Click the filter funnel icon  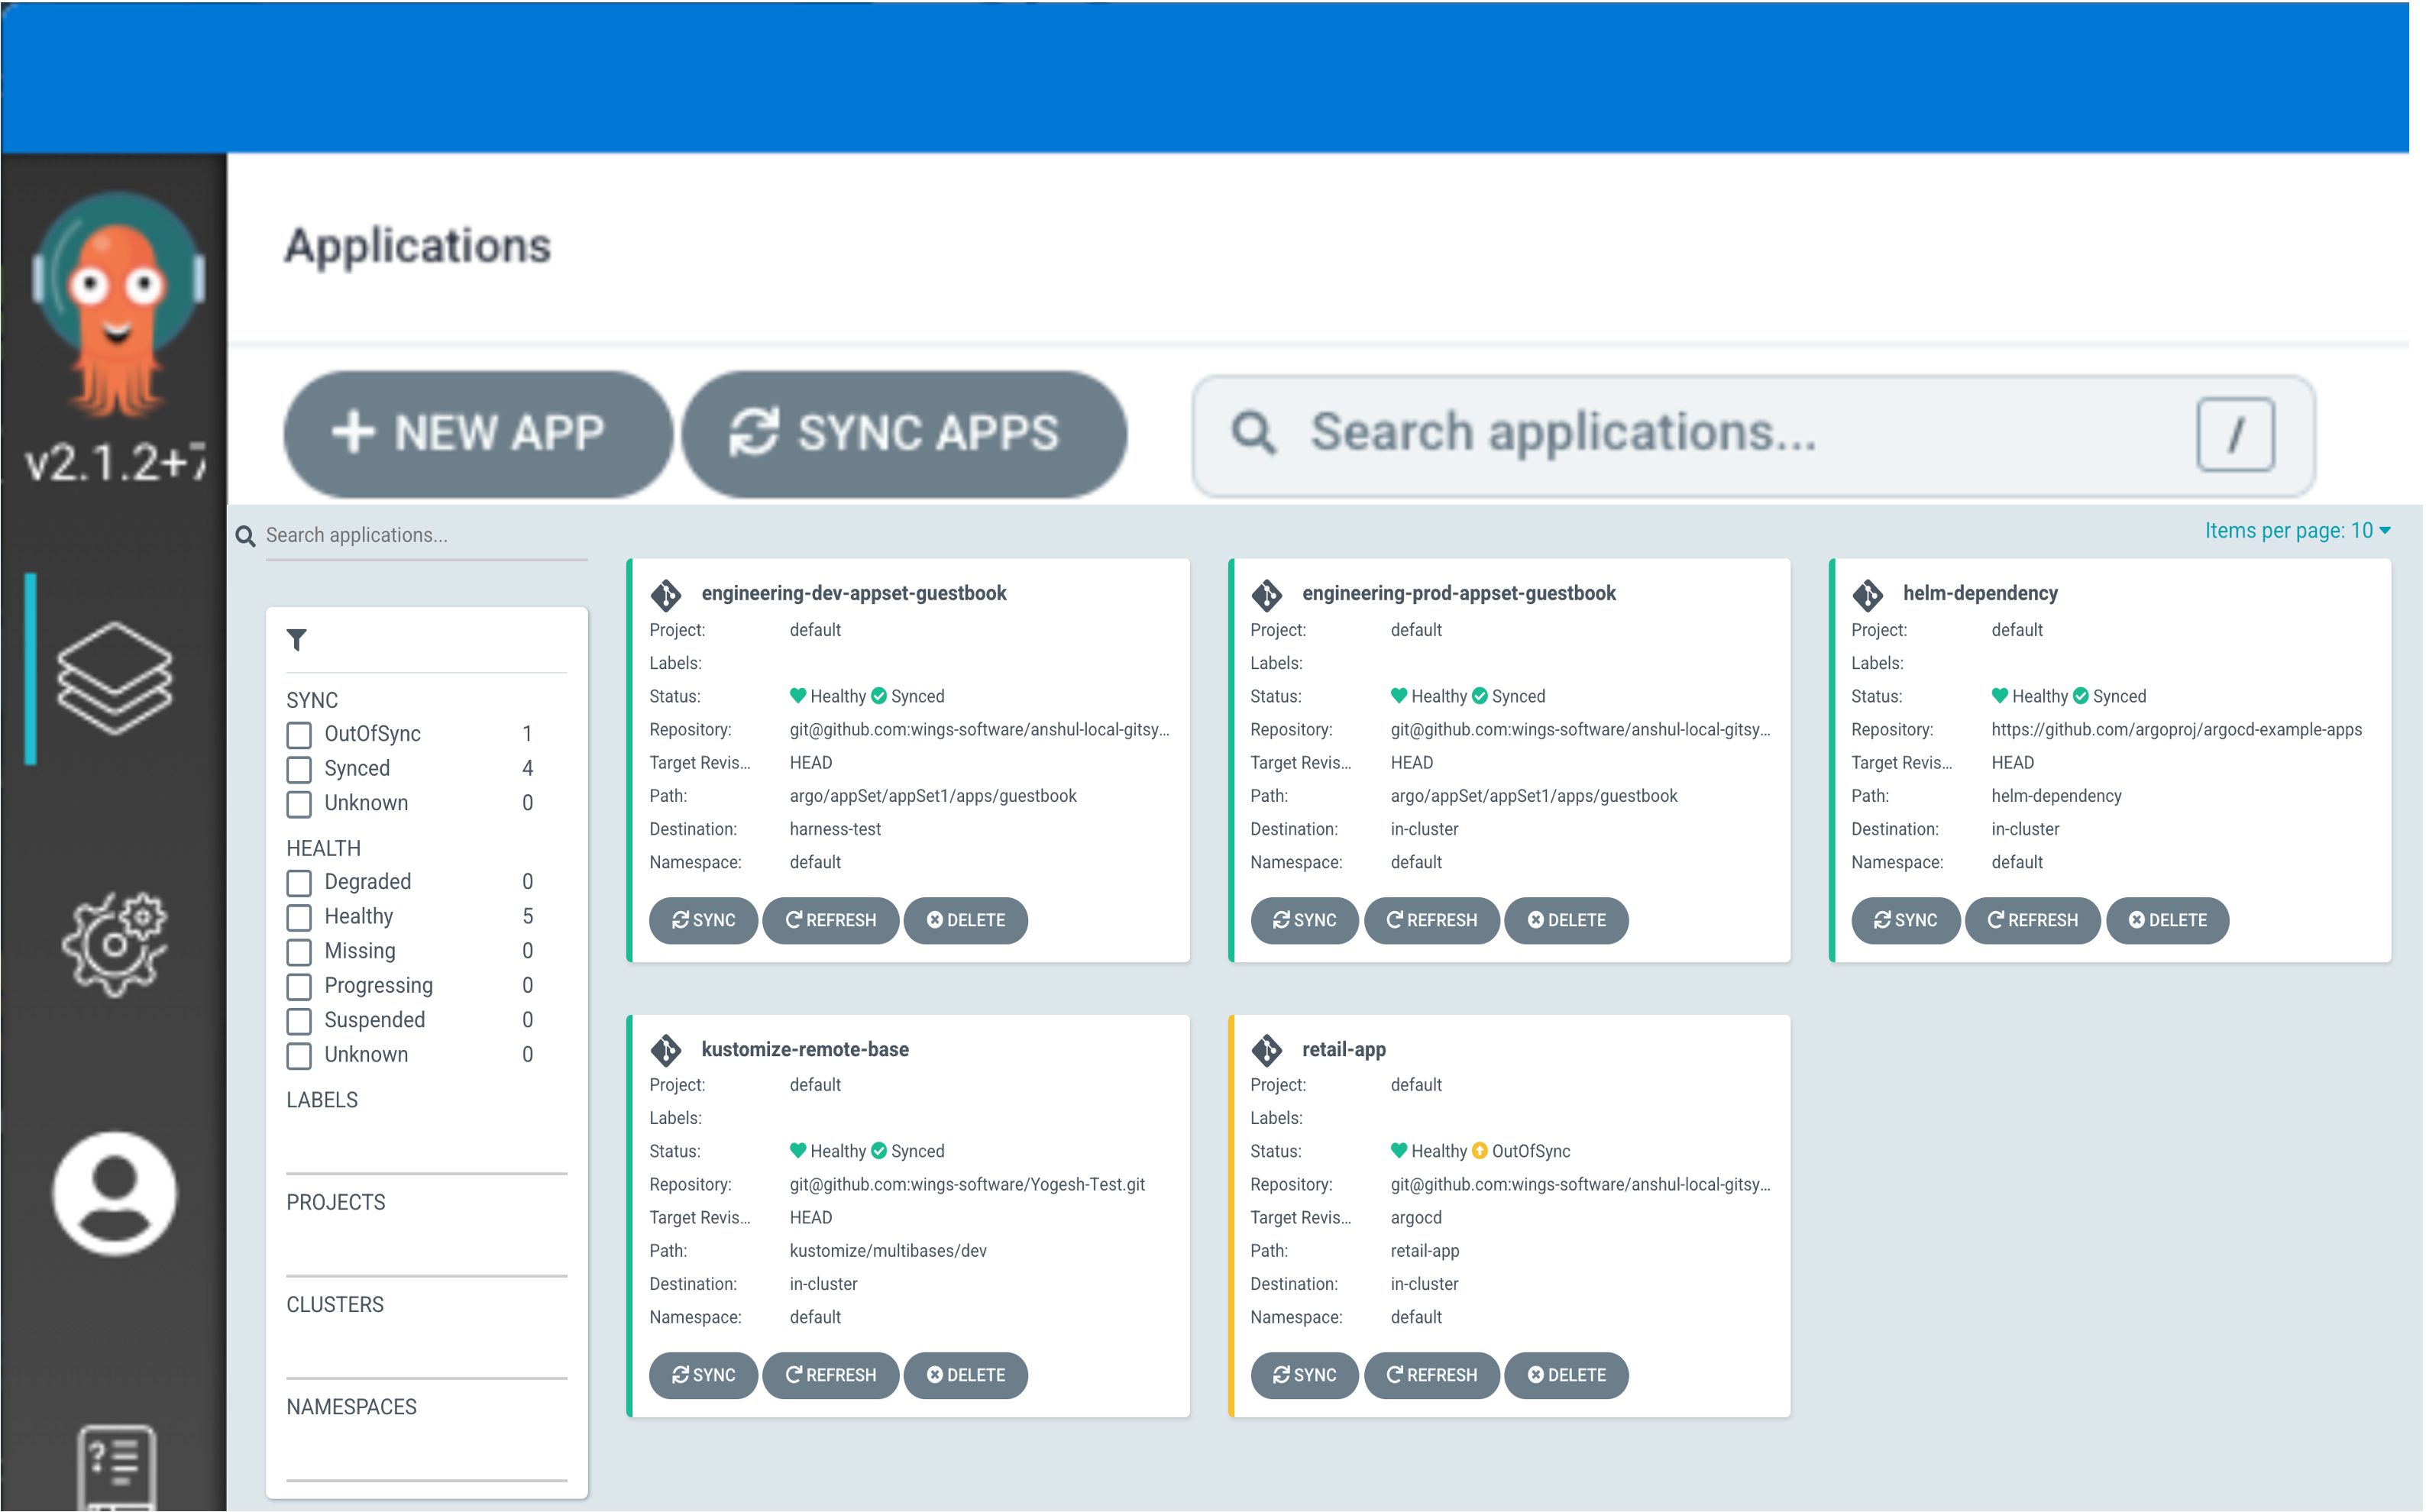pyautogui.click(x=297, y=639)
